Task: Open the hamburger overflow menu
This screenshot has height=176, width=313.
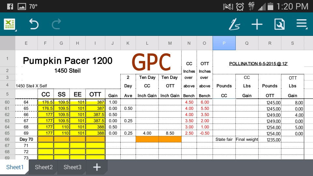Action: tap(302, 24)
